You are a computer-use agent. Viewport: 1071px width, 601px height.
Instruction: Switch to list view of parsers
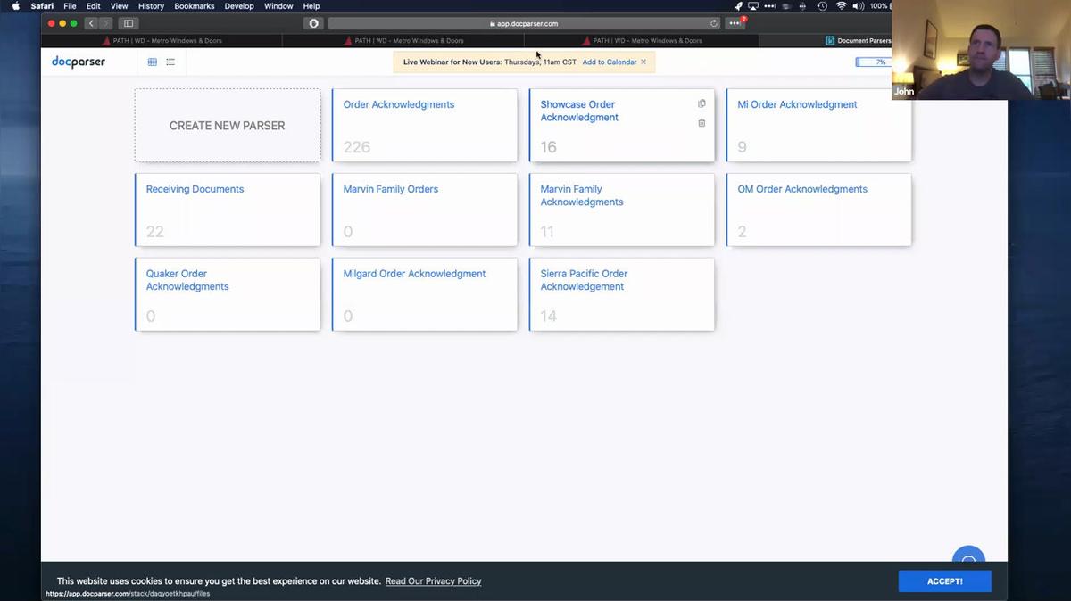pyautogui.click(x=170, y=62)
